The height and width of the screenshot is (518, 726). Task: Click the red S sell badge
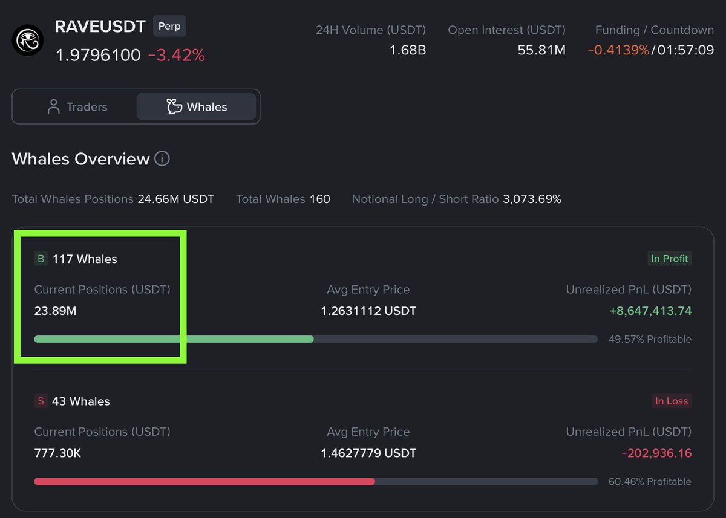41,401
